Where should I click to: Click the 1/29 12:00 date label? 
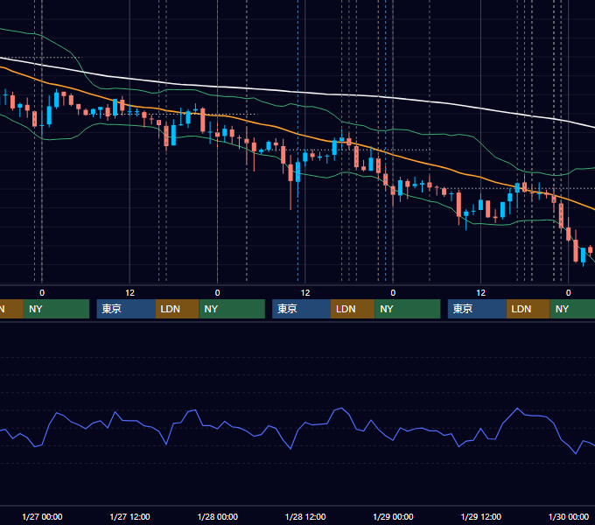point(480,516)
